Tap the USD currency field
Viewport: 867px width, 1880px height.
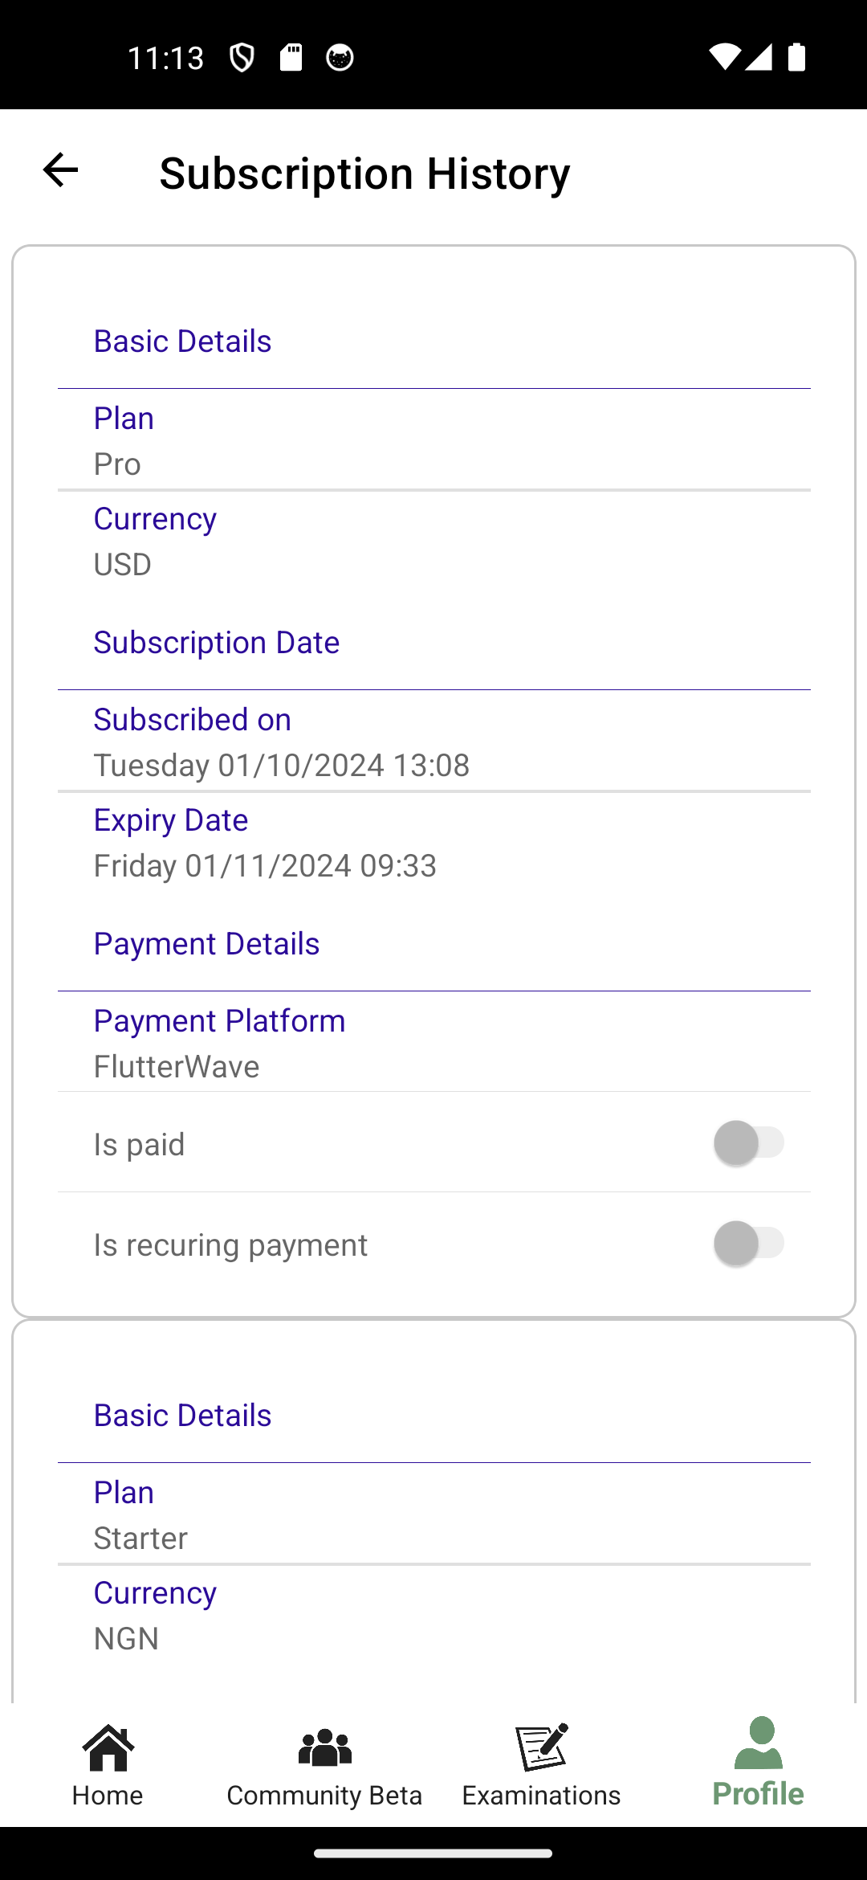click(x=123, y=565)
